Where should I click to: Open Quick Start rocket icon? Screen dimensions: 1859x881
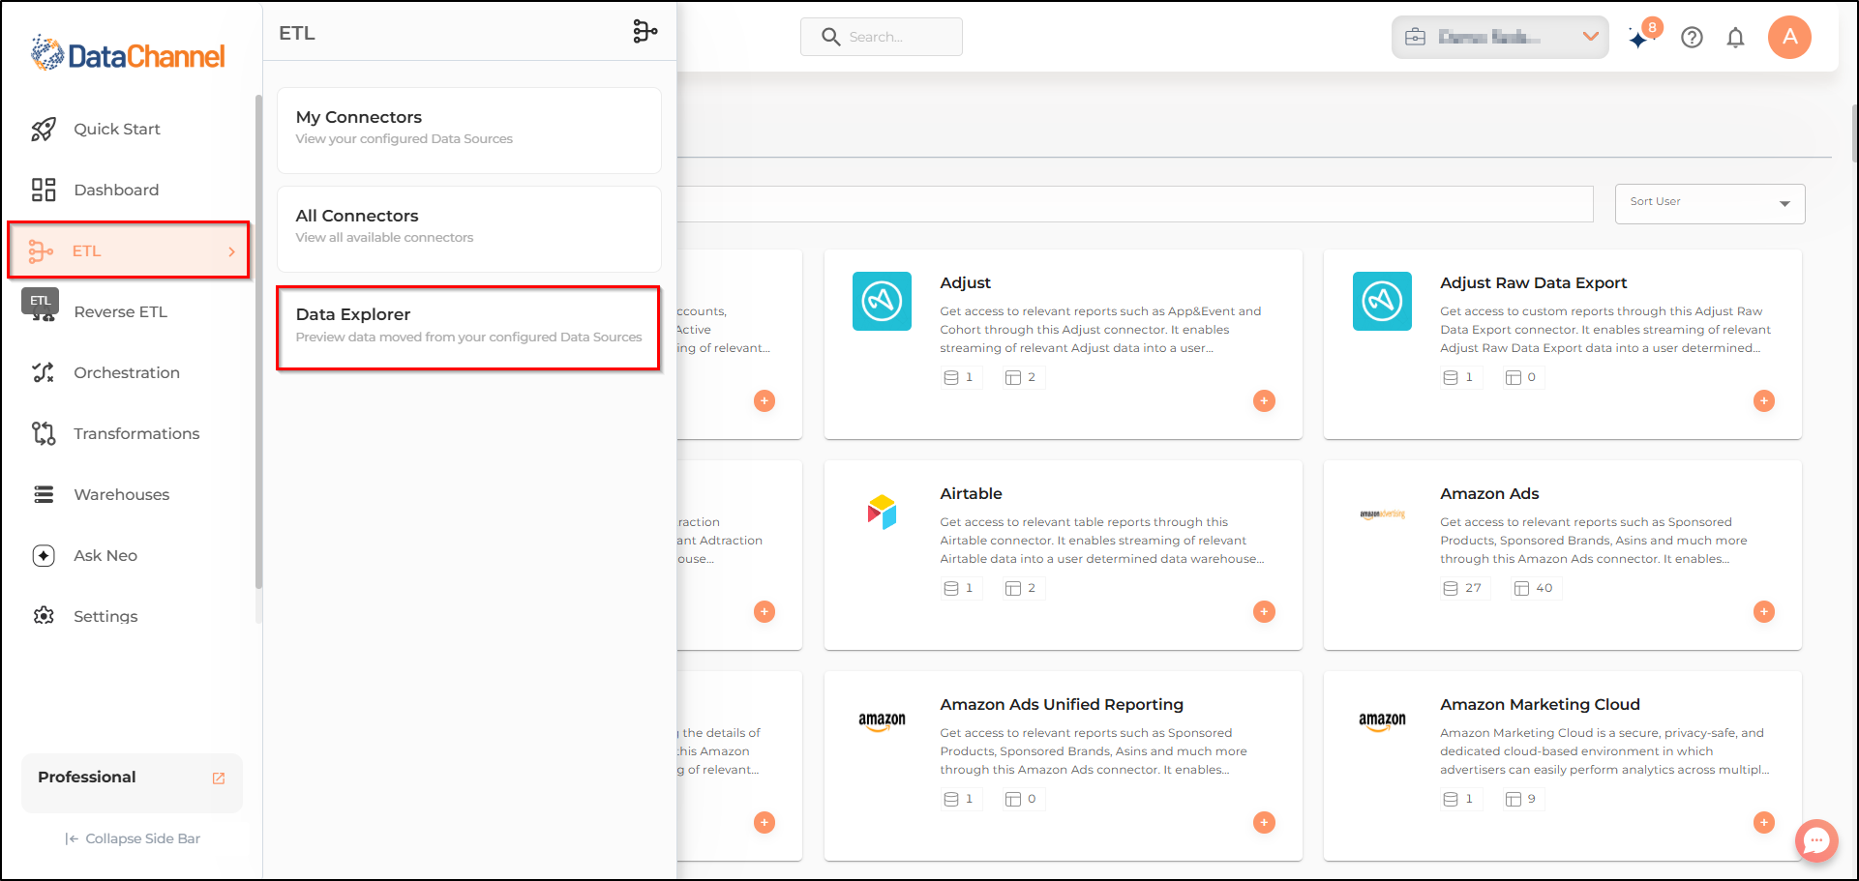(x=44, y=129)
